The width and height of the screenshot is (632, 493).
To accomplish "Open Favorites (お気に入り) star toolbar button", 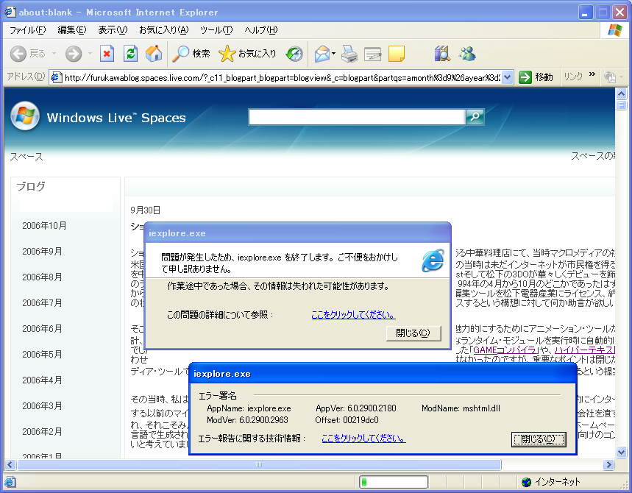I will coord(247,54).
